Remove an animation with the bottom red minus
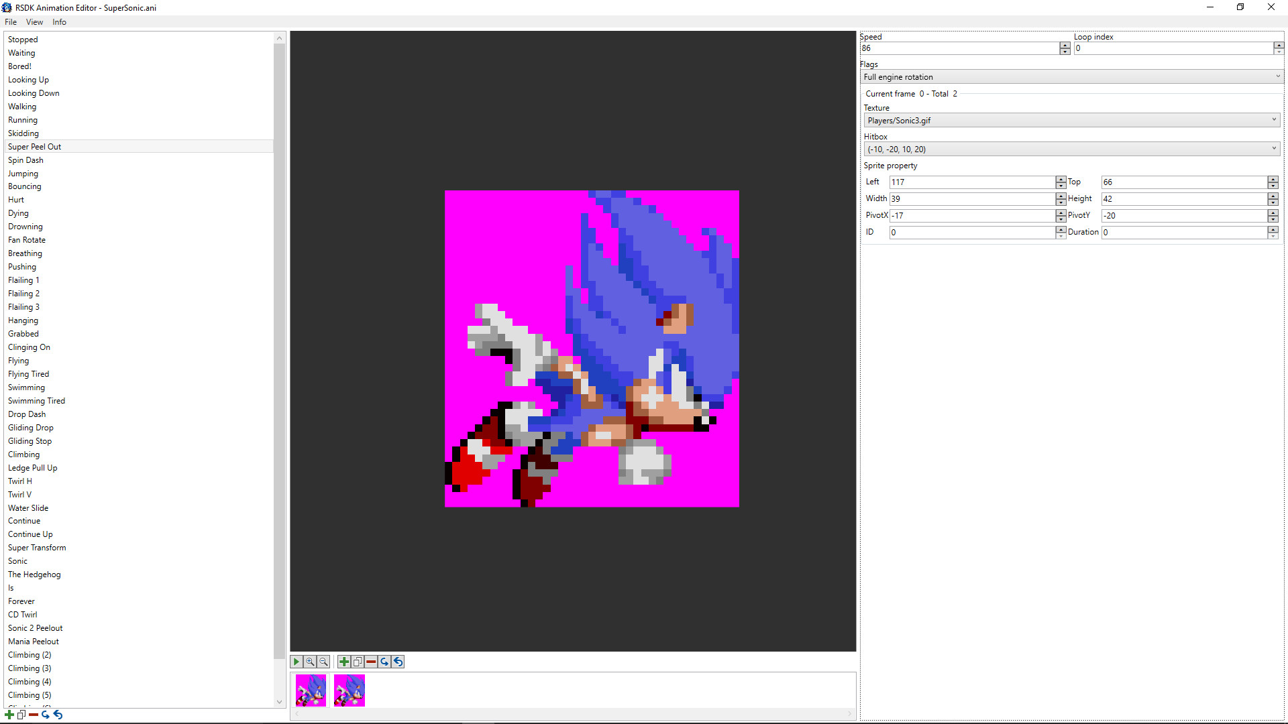 pos(33,715)
